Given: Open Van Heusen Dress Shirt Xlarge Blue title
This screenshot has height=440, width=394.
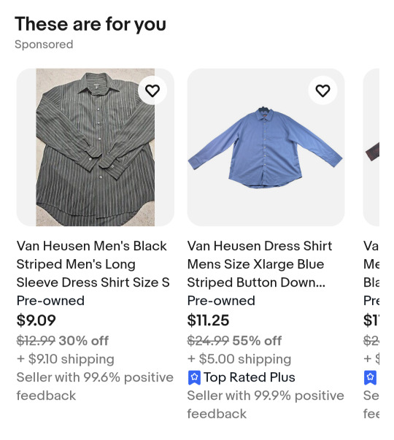Looking at the screenshot, I should pos(260,264).
